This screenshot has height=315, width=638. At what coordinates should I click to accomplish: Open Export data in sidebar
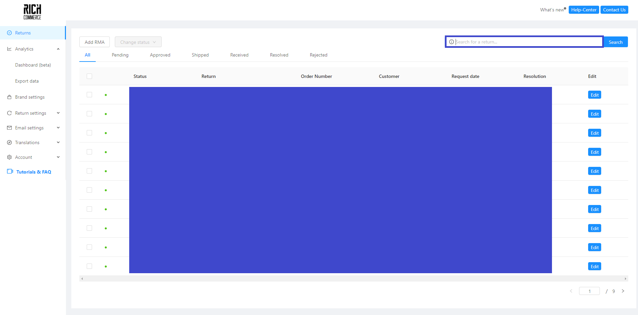27,81
